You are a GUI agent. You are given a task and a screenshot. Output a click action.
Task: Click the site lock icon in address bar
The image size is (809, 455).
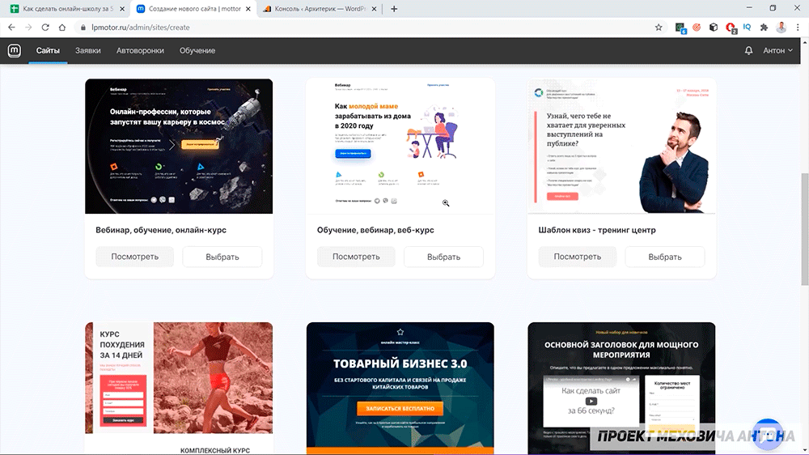[83, 28]
